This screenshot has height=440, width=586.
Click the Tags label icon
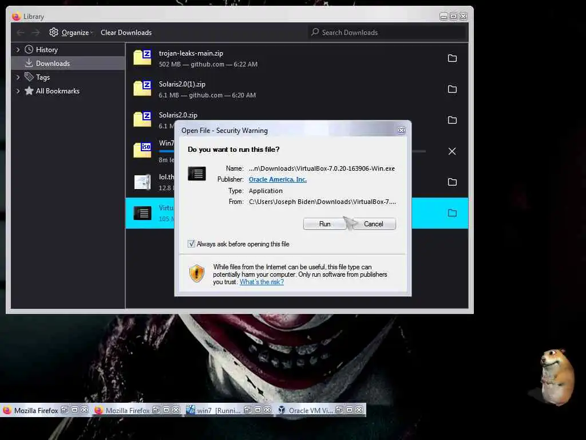(x=29, y=77)
